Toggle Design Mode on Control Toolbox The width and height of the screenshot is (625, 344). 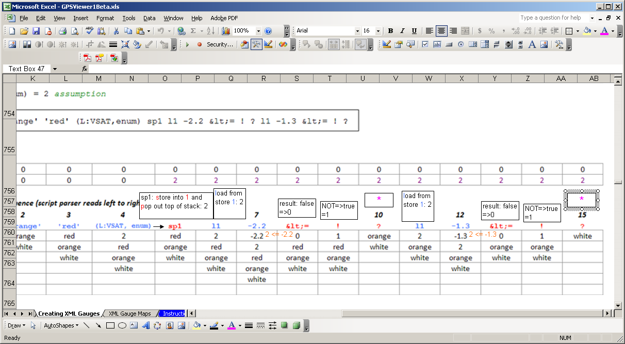[387, 44]
